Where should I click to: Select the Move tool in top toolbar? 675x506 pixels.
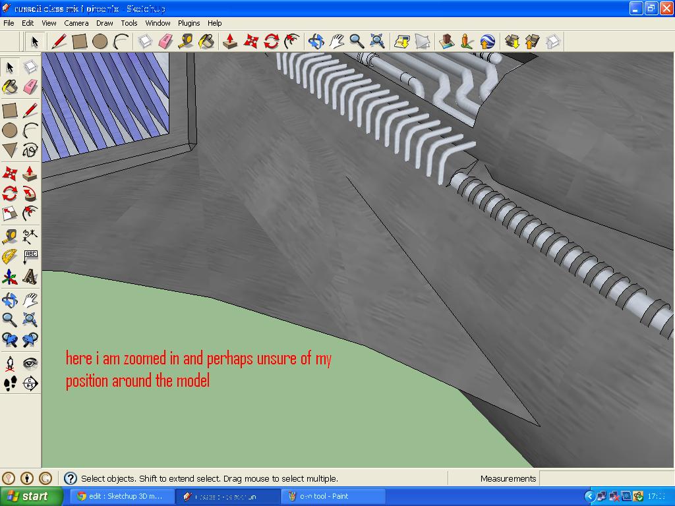(x=250, y=42)
